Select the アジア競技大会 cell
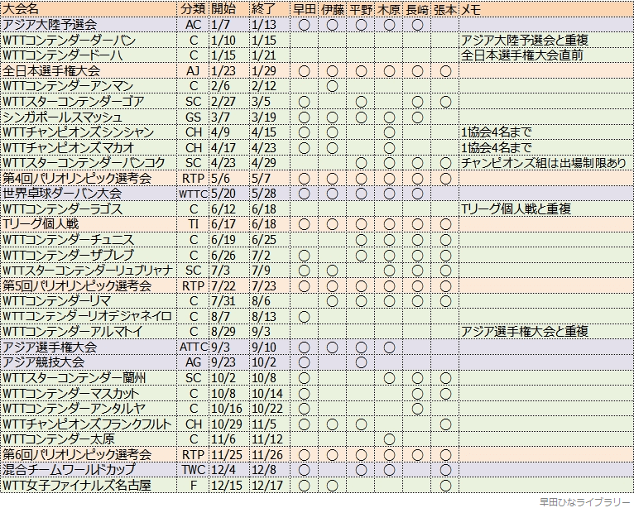634x508 pixels. tap(89, 362)
